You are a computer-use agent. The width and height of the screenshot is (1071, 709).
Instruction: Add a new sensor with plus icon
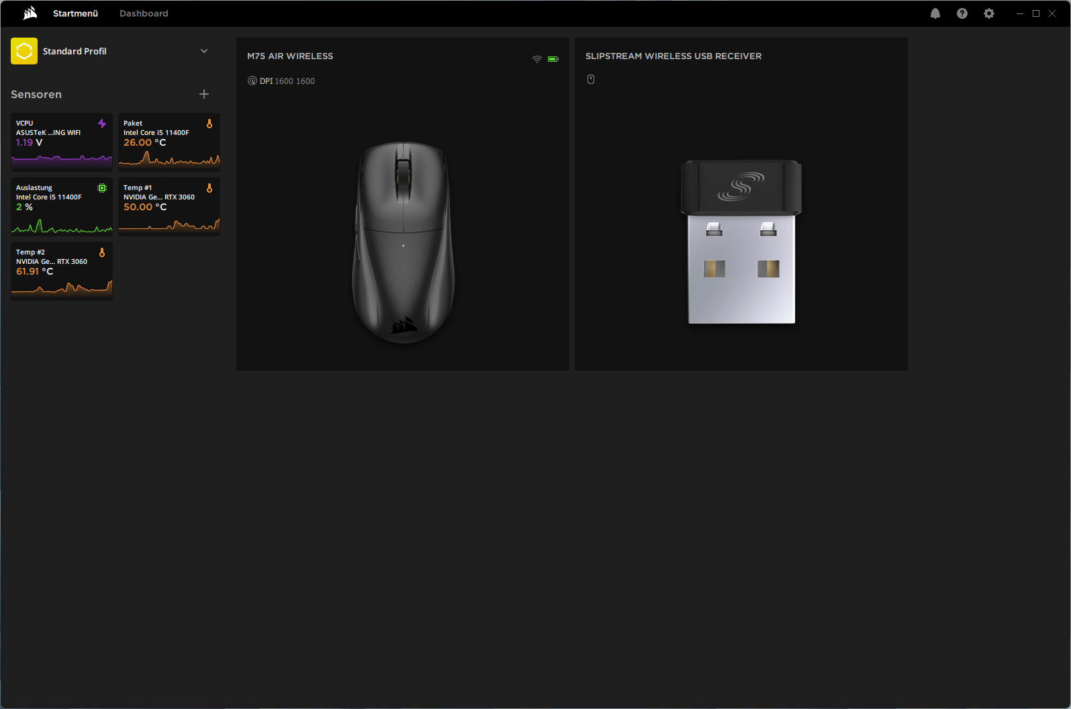pos(204,95)
